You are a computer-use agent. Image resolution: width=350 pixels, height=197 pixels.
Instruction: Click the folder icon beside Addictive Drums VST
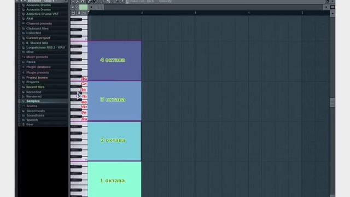23,14
